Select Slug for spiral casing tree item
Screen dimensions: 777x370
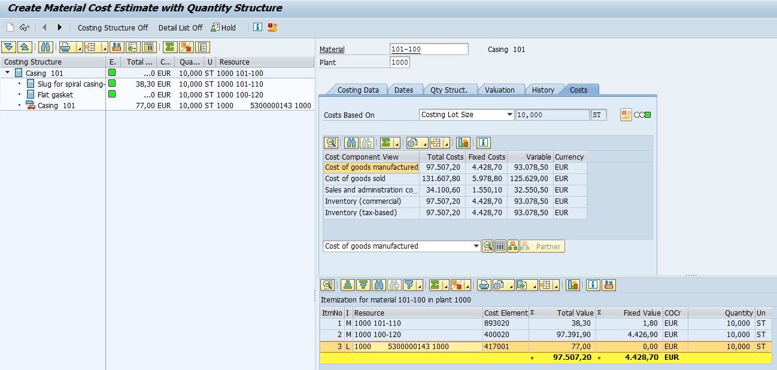point(71,84)
